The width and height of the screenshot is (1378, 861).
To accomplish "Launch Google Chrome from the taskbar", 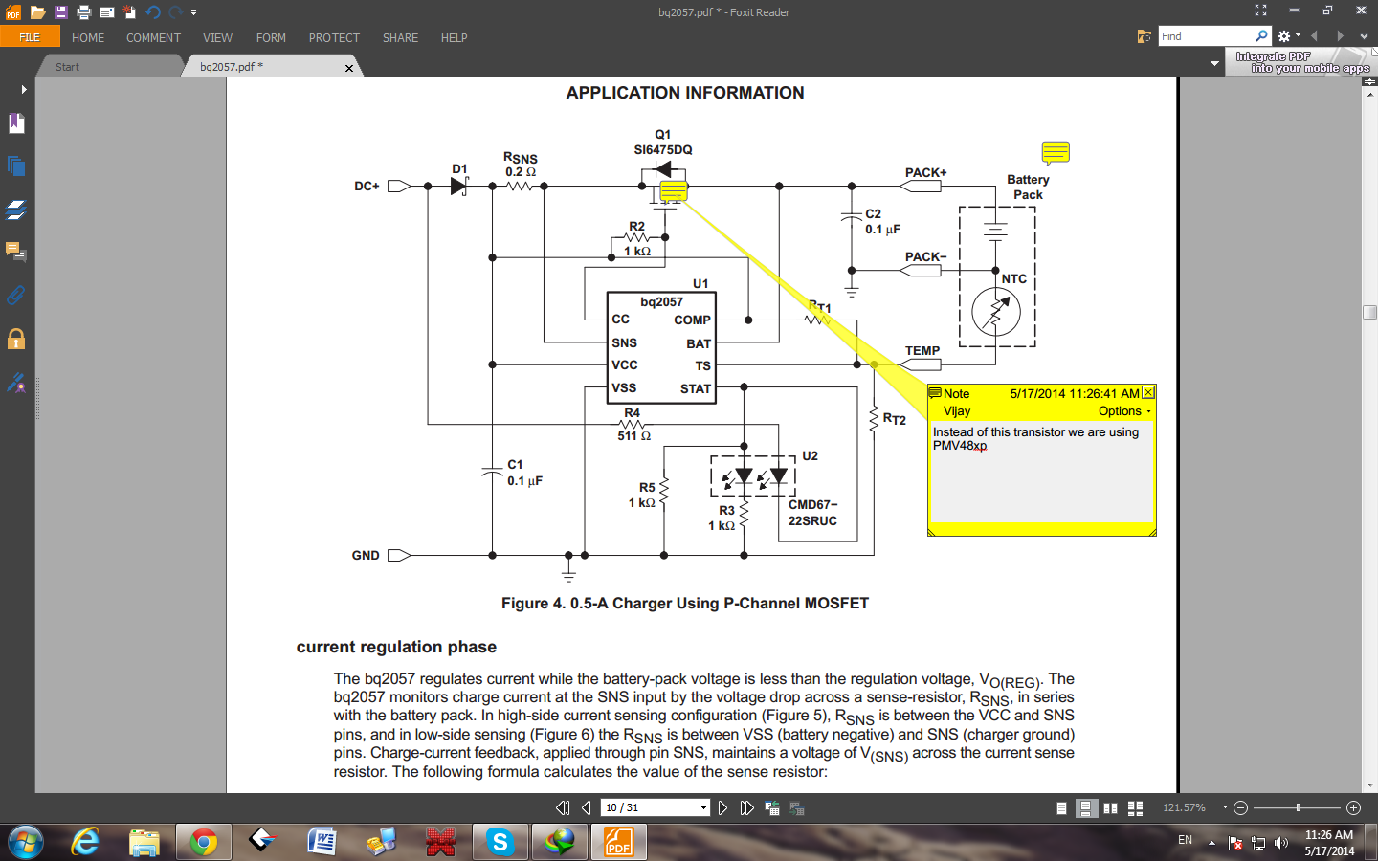I will (203, 842).
